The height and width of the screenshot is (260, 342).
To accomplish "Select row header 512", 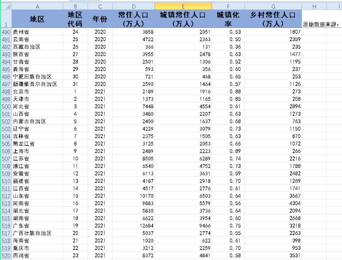I will (6, 196).
